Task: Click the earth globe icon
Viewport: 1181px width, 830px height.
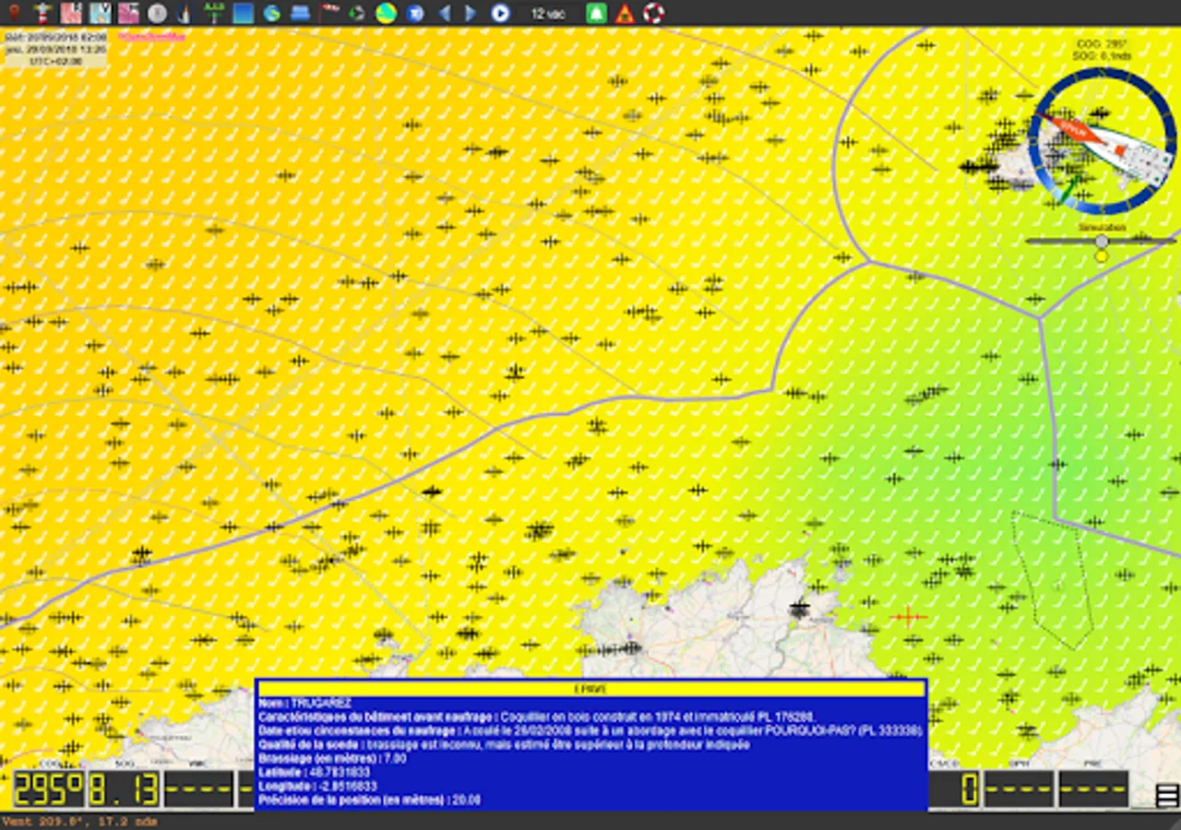Action: (x=271, y=13)
